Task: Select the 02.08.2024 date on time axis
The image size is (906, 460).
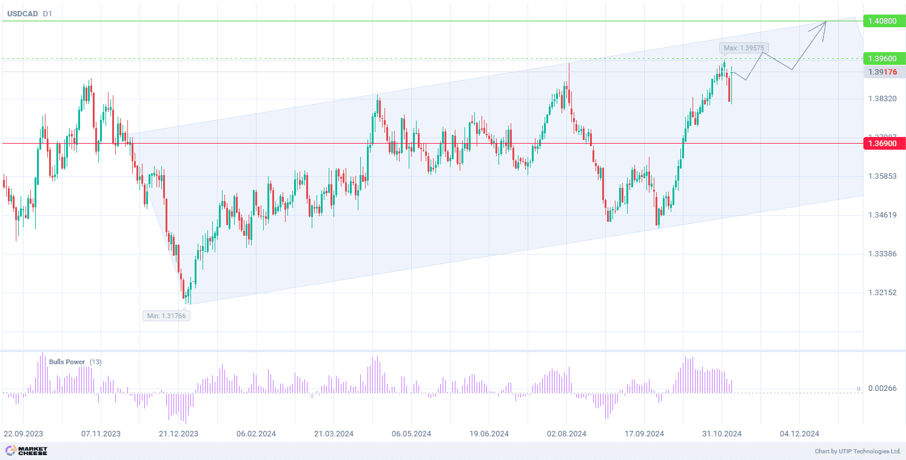Action: point(566,434)
